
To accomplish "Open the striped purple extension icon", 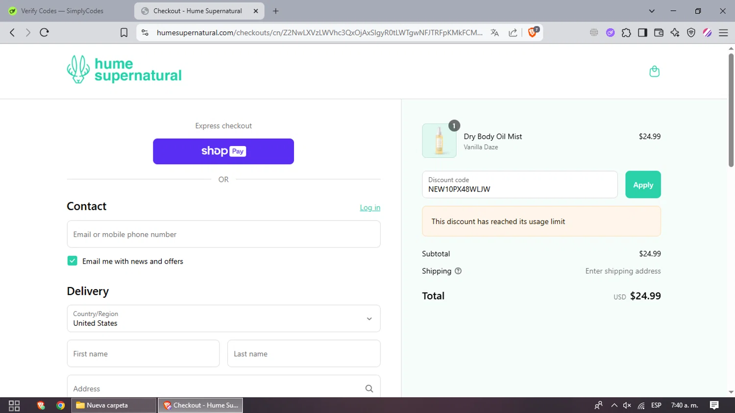I will click(x=707, y=32).
